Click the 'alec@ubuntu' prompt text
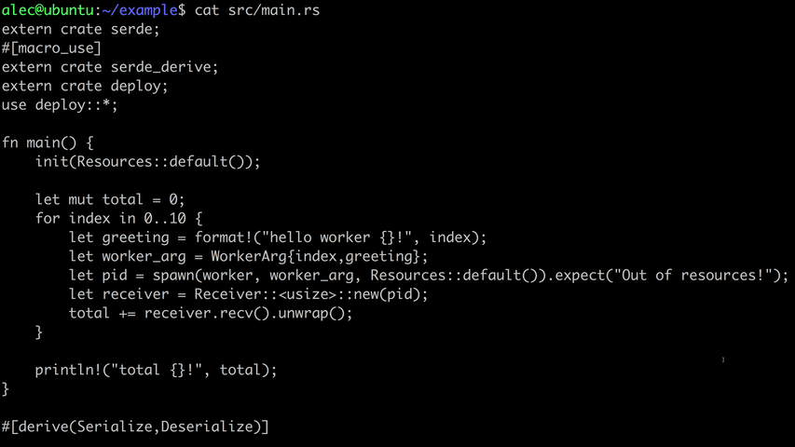The width and height of the screenshot is (795, 447). pos(48,10)
